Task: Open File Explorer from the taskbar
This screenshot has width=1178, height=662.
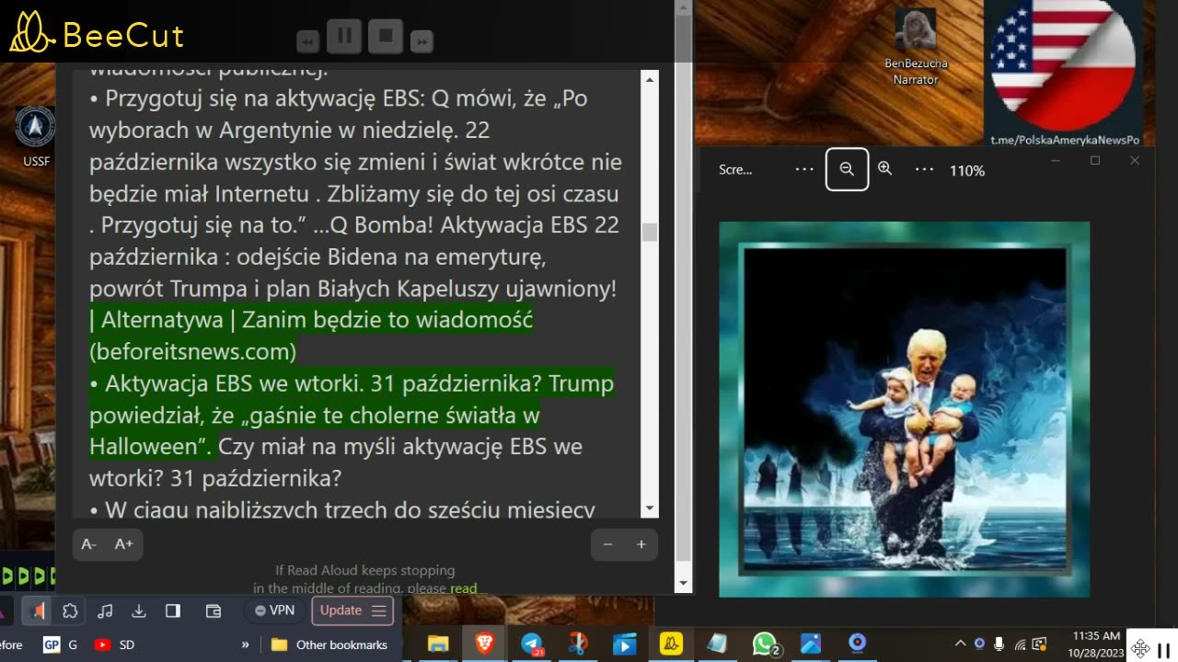Action: 437,645
